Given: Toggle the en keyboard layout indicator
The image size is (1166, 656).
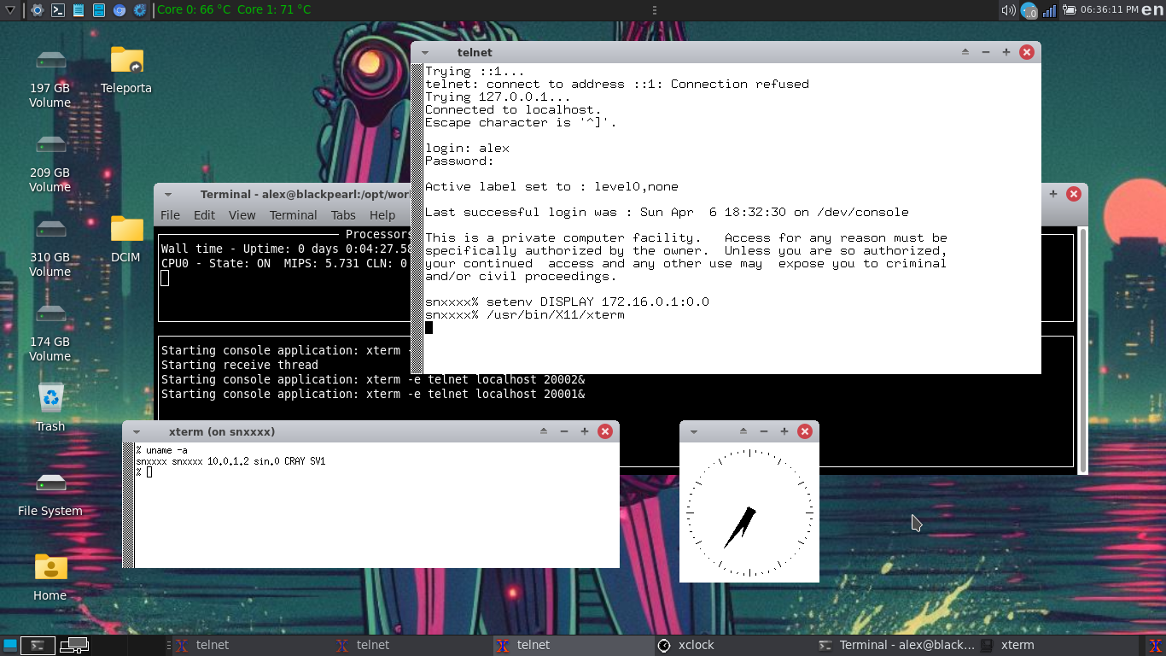Looking at the screenshot, I should [1152, 10].
